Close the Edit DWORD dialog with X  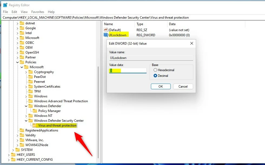pyautogui.click(x=192, y=44)
